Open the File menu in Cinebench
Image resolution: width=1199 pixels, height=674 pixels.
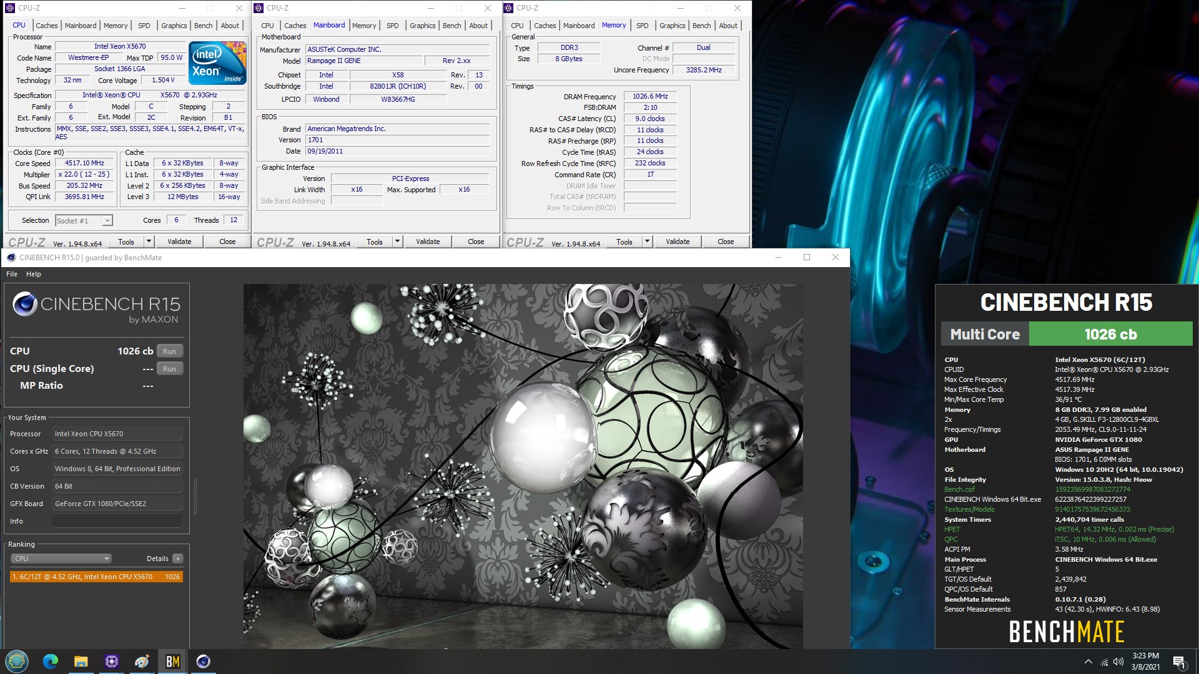click(12, 274)
